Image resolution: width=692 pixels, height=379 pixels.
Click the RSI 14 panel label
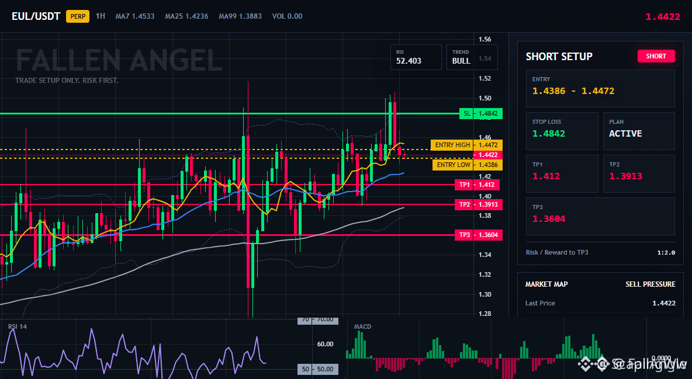18,326
